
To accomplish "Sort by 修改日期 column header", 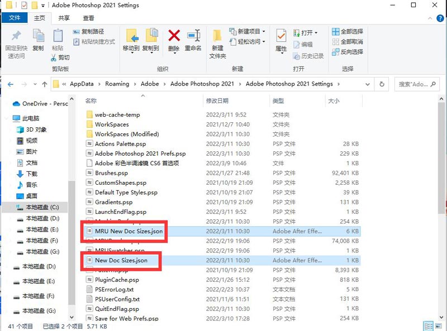I will tap(217, 100).
